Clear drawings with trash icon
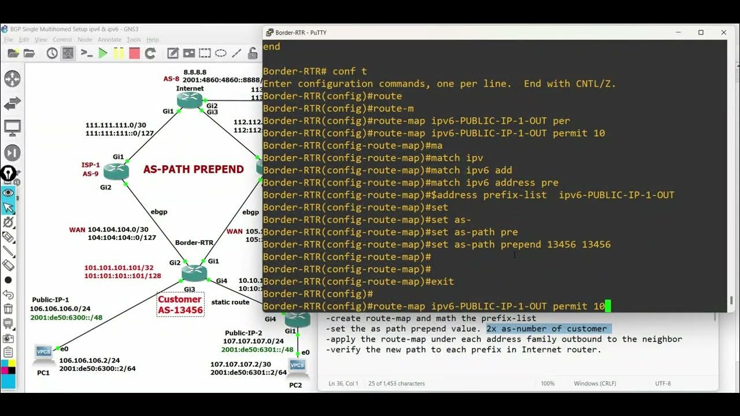Viewport: 740px width, 416px height. tap(8, 309)
